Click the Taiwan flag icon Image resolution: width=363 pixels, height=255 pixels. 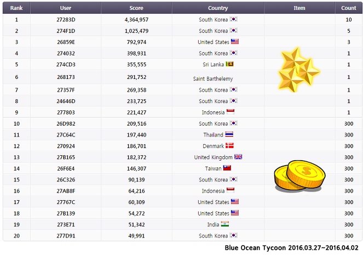pos(227,168)
